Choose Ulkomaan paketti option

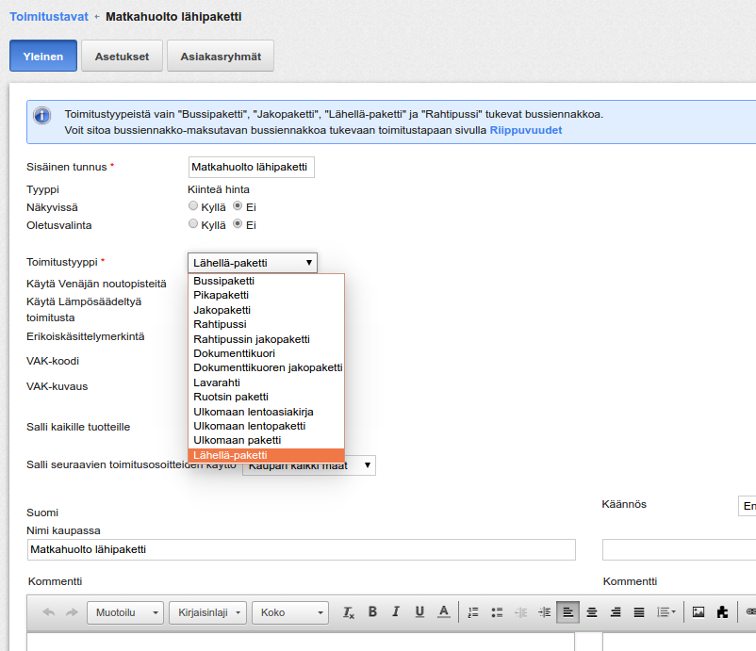pyautogui.click(x=266, y=440)
